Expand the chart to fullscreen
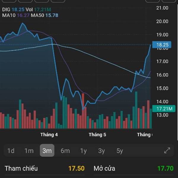The image size is (178, 178). point(167,150)
